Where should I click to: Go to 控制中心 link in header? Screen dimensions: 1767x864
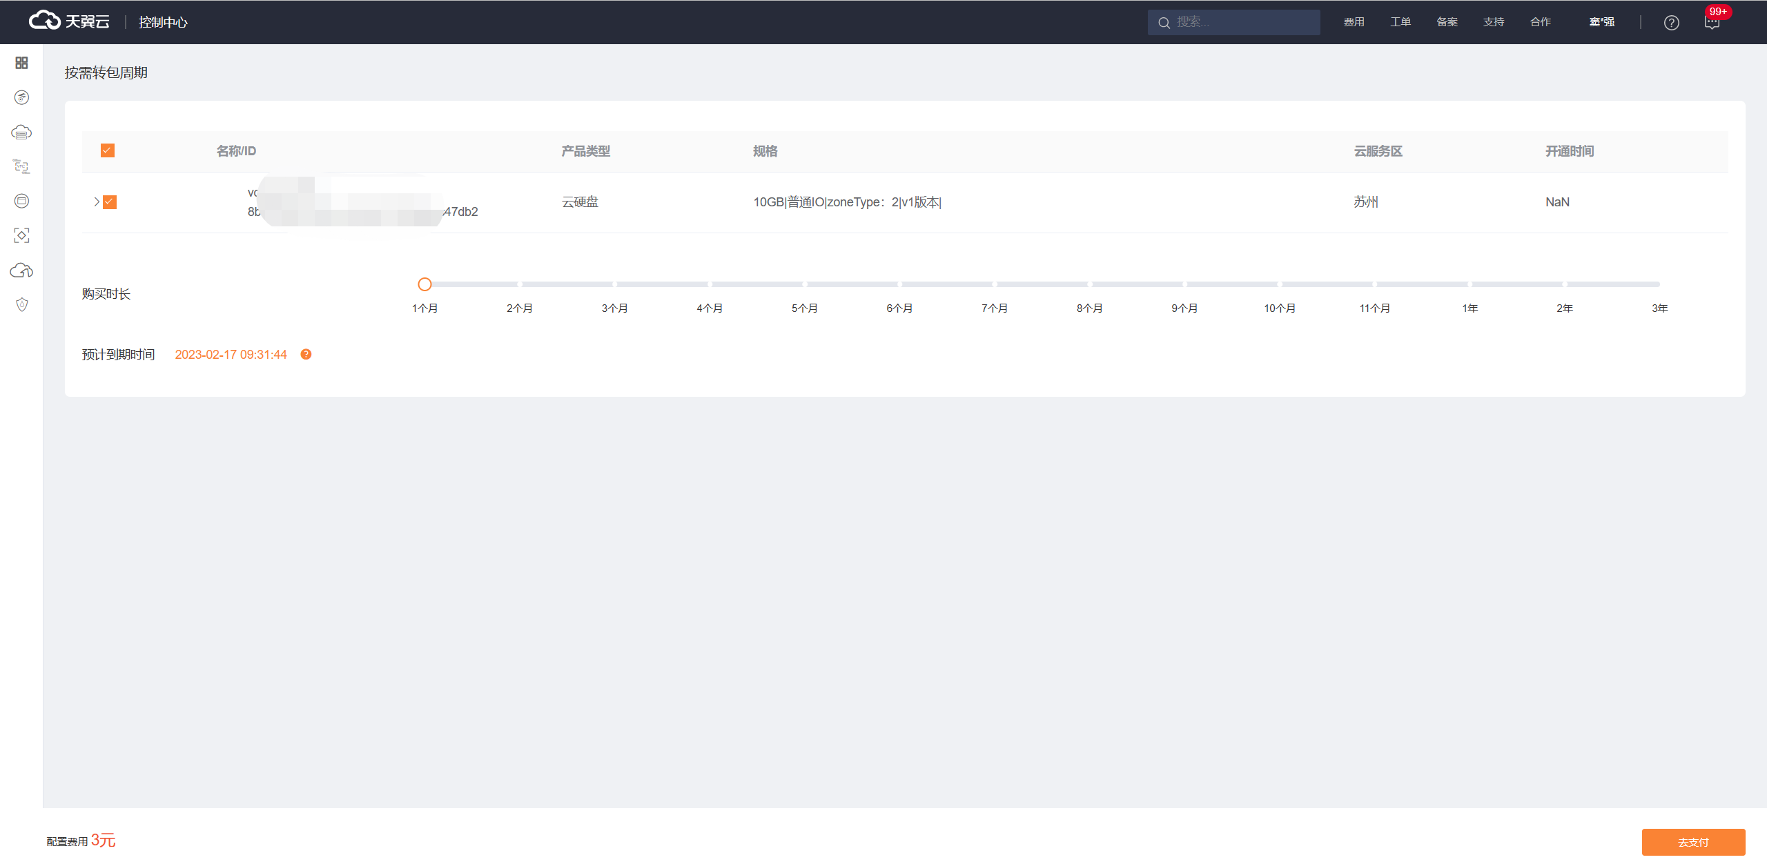pos(163,22)
